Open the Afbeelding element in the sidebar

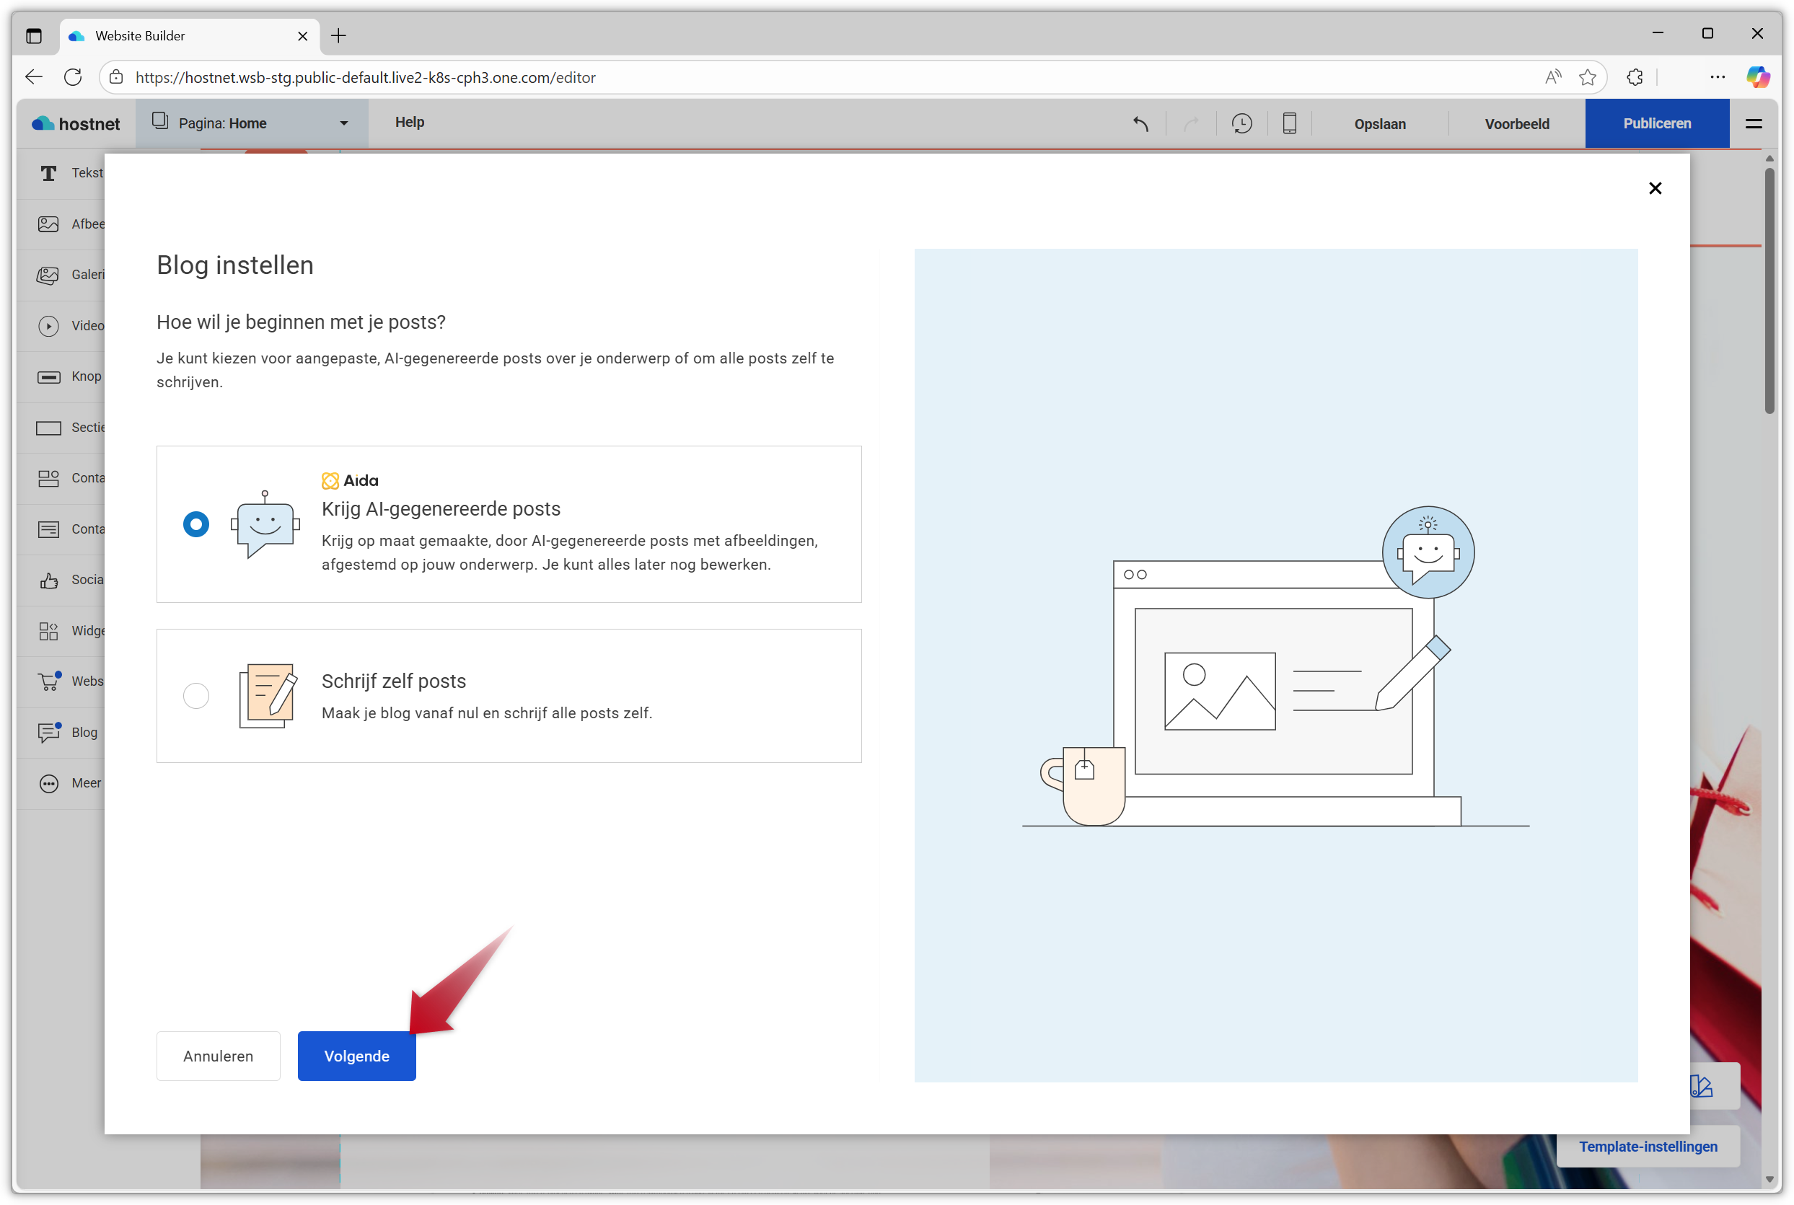pos(48,224)
